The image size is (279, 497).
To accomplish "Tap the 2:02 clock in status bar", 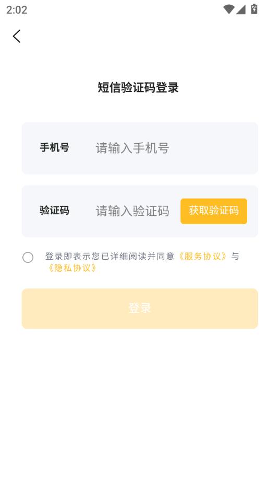I will (17, 10).
